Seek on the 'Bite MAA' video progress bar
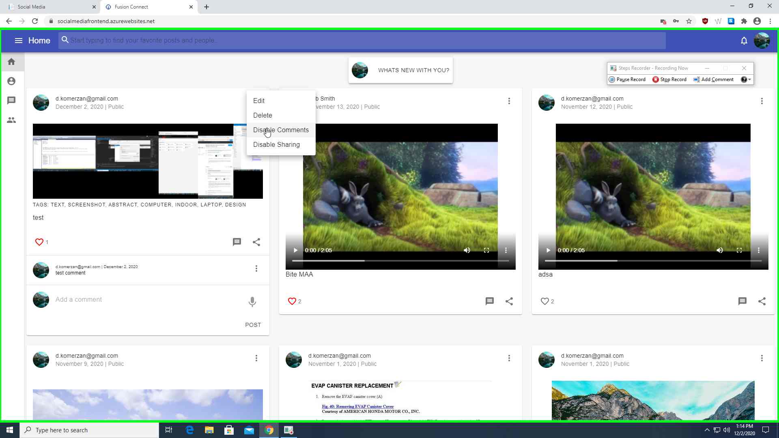 (x=400, y=261)
